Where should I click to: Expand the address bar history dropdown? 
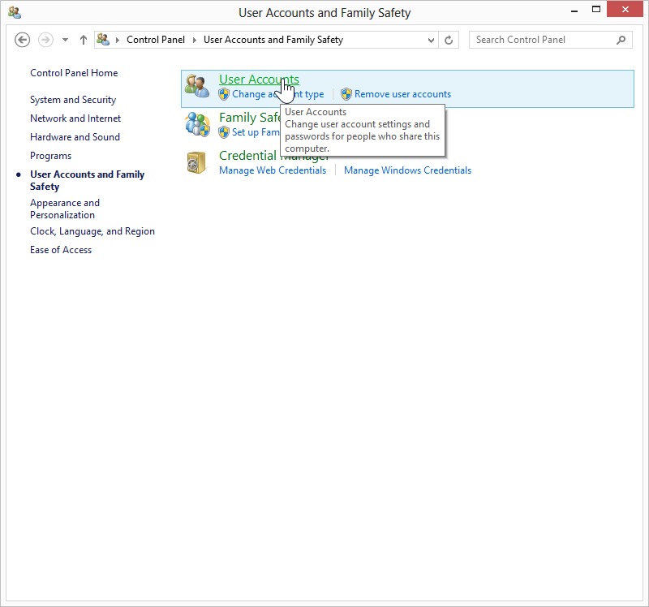(x=432, y=40)
